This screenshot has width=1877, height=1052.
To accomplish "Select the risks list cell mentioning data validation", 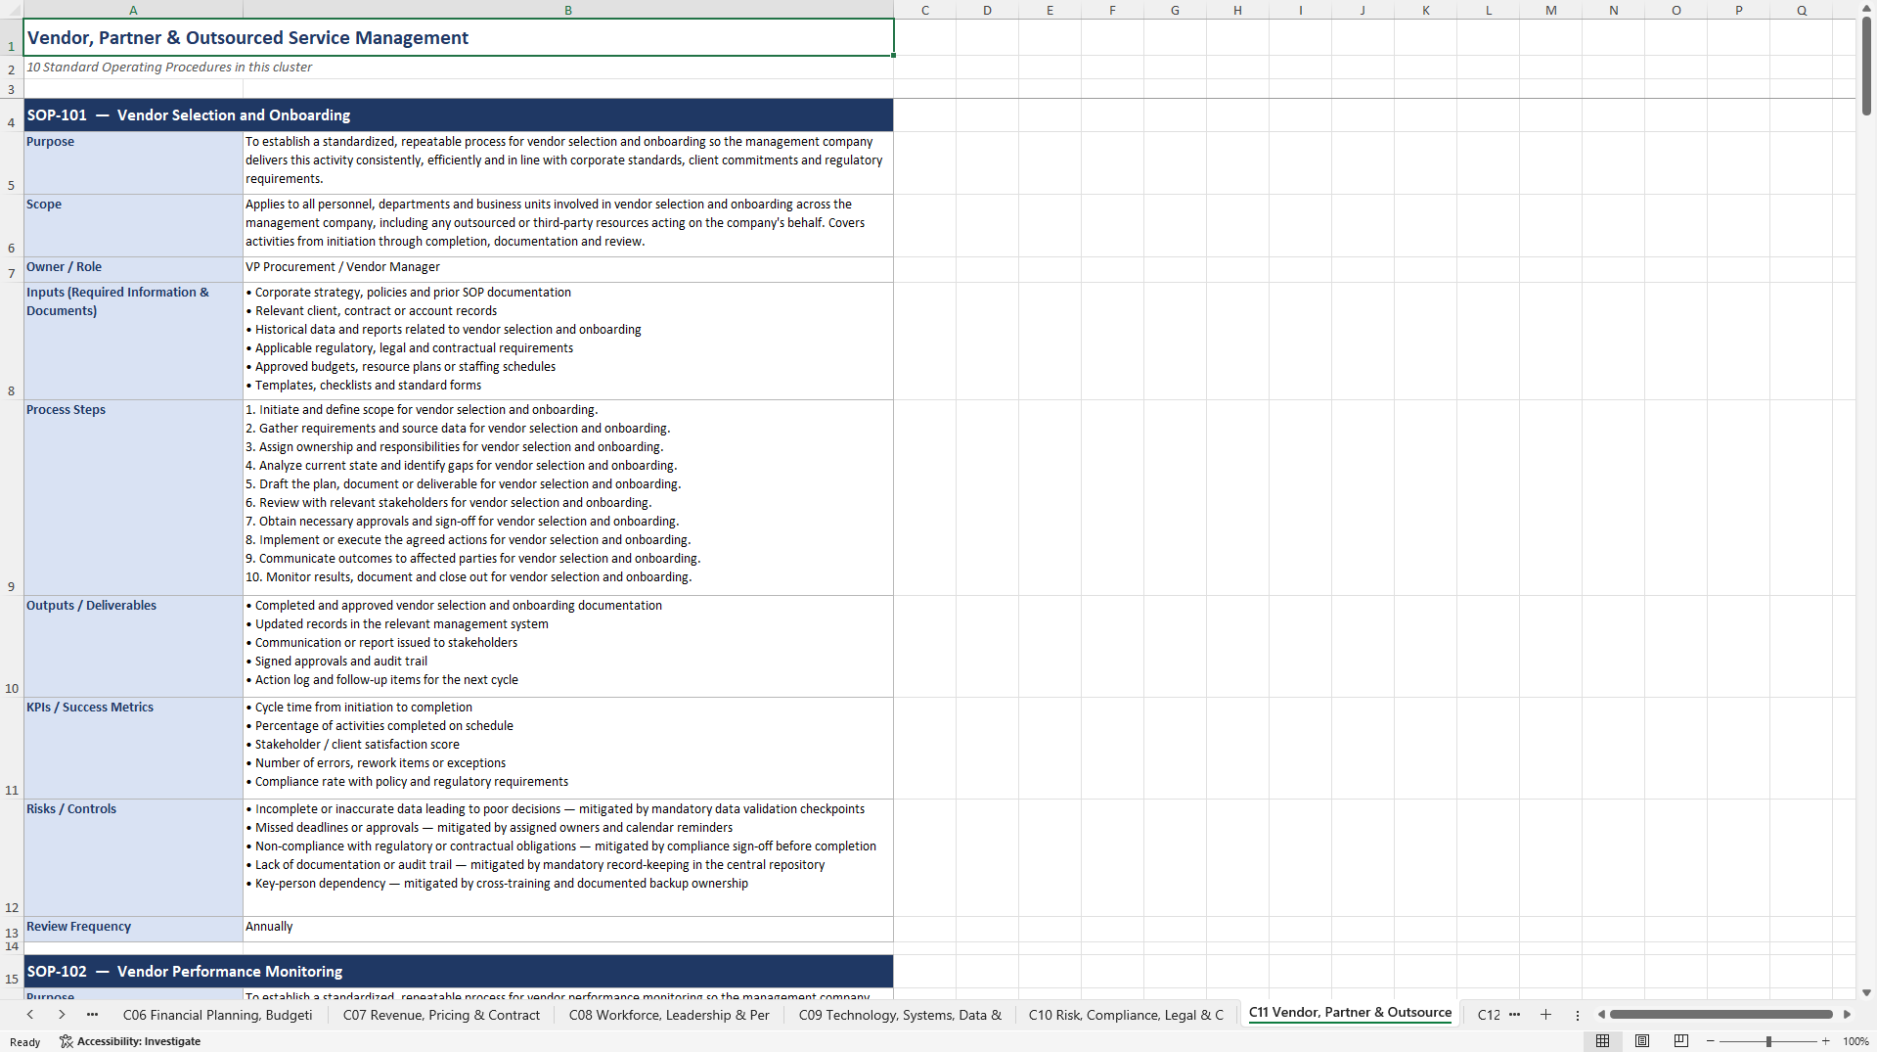I will coord(568,857).
